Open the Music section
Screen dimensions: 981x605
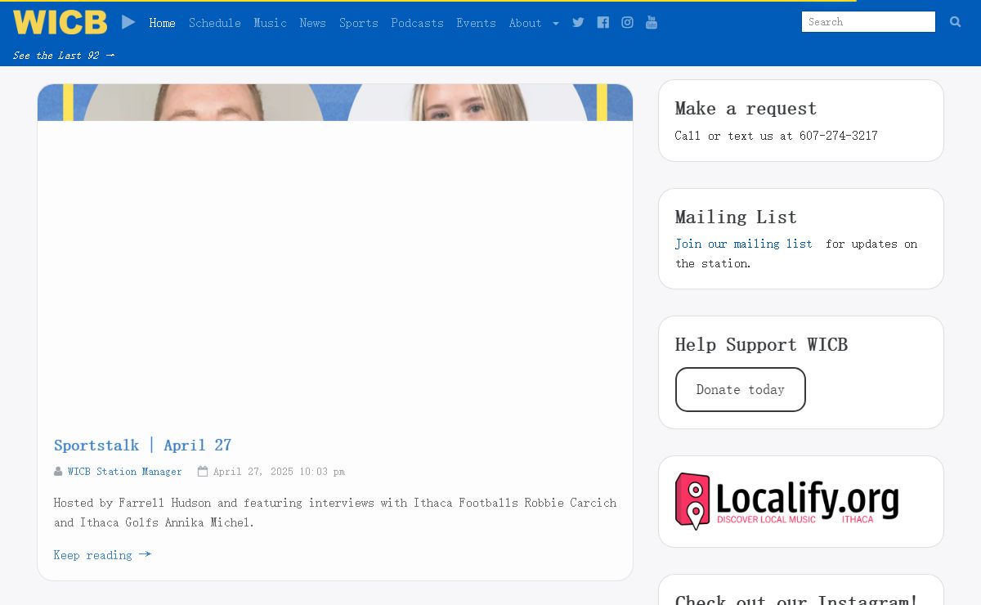270,23
